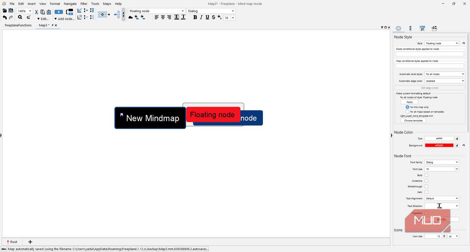Copy the selected node
Screen dimensions: 470x252
point(43,12)
